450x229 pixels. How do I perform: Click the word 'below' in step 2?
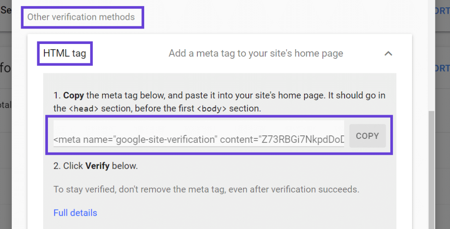(x=125, y=166)
